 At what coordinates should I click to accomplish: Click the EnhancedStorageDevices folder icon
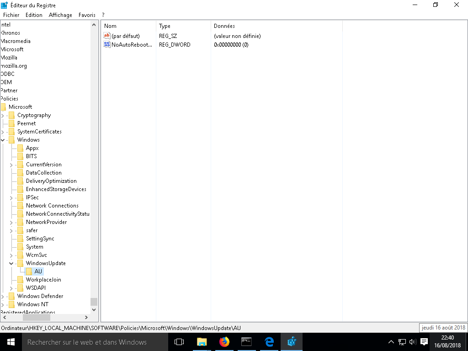click(x=20, y=189)
